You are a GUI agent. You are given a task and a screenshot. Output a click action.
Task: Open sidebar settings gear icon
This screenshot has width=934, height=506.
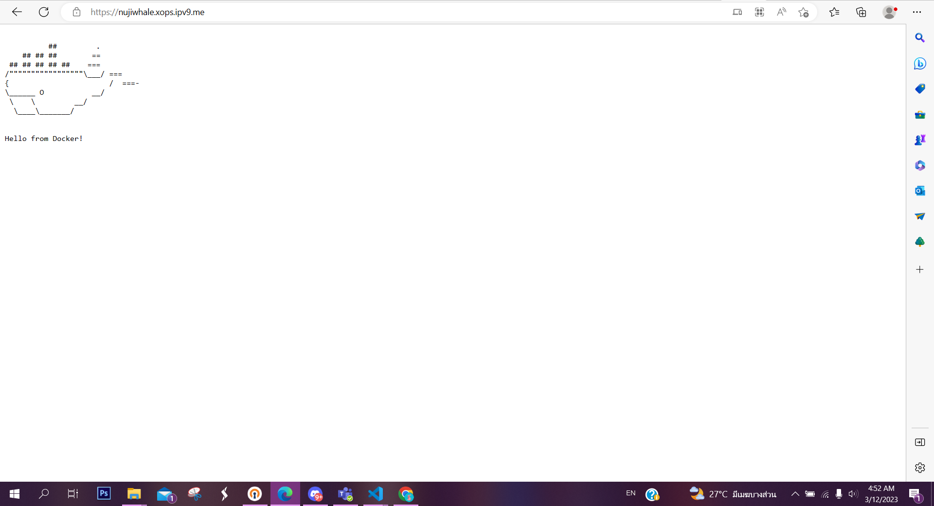[919, 468]
